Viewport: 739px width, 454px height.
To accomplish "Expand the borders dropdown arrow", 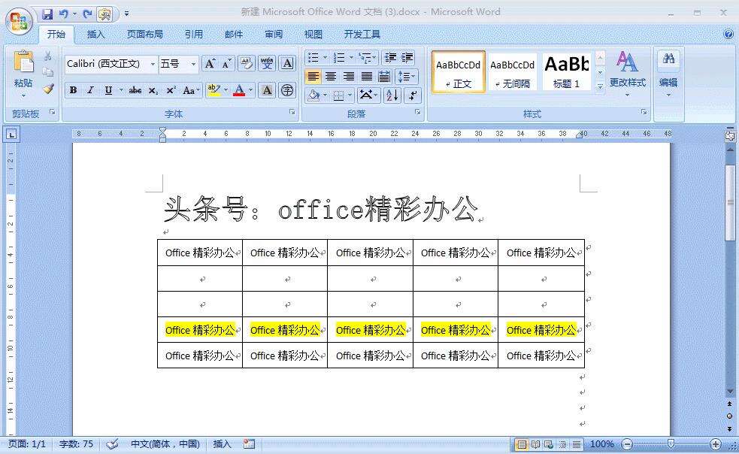I will tap(350, 95).
